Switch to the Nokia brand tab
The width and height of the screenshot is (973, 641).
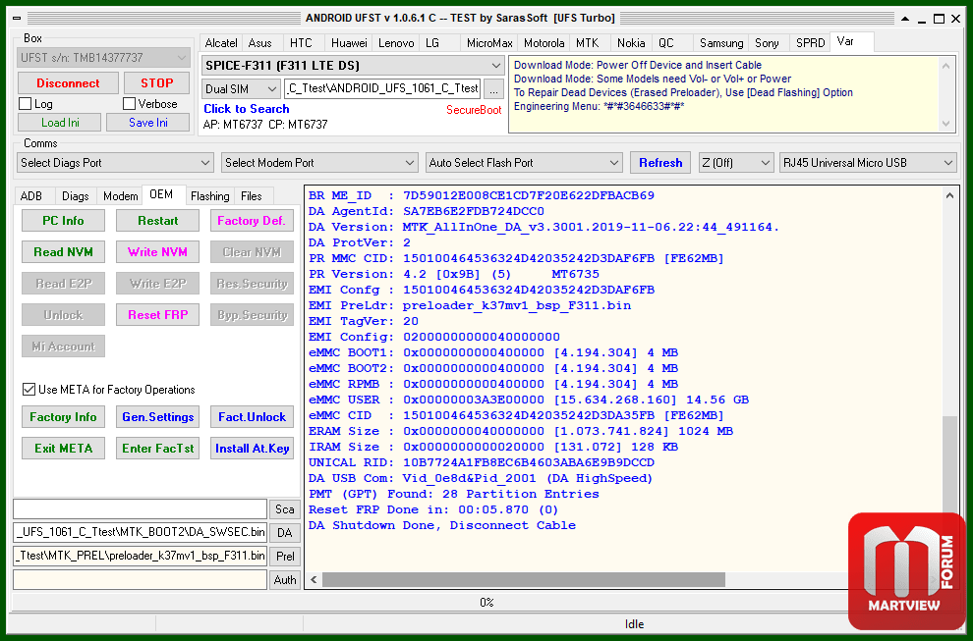tap(631, 43)
